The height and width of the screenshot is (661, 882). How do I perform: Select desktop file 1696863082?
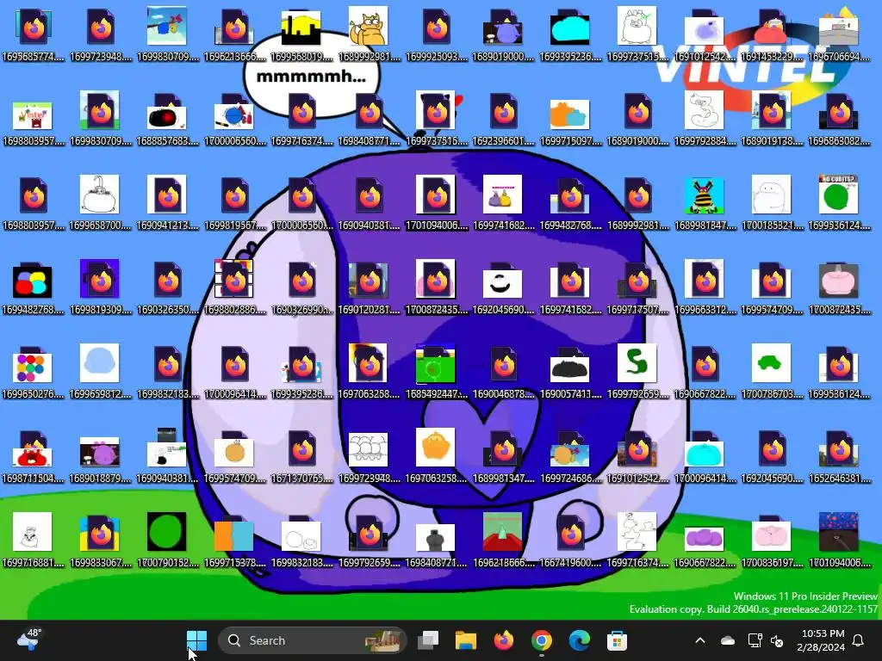[839, 118]
